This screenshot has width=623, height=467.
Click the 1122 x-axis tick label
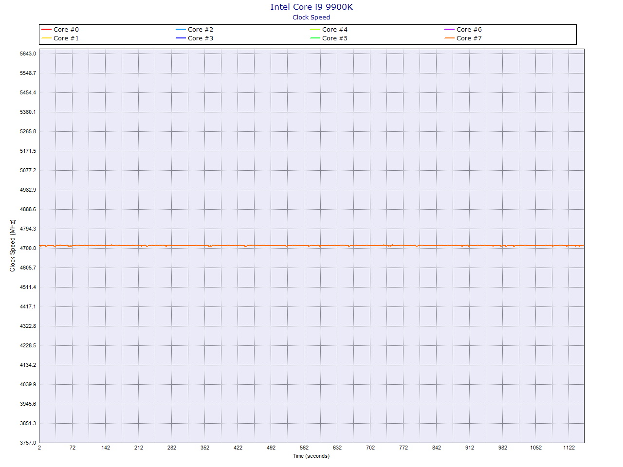(x=569, y=448)
